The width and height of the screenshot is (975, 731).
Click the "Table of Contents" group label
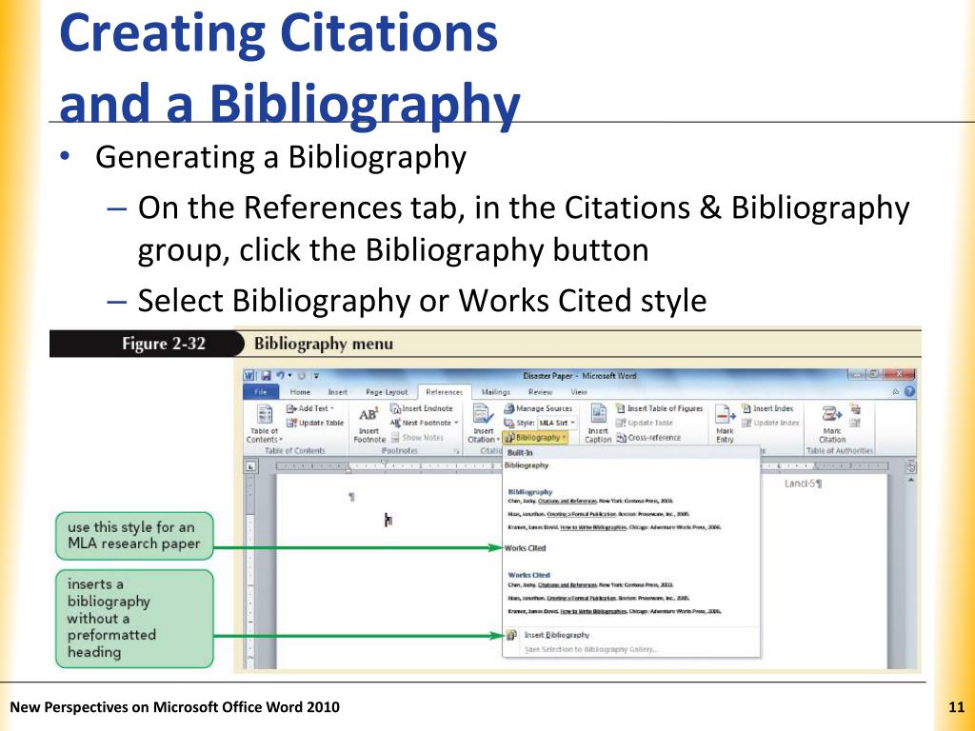point(295,450)
